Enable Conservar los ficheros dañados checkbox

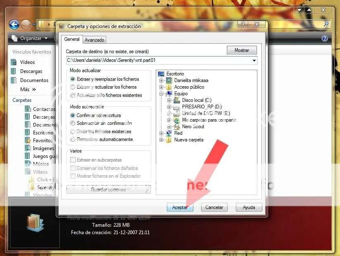pos(73,168)
